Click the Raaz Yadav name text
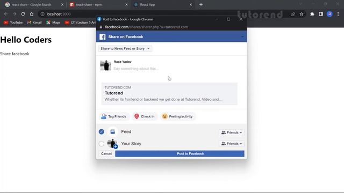Screen dimensions: 344x193 123,62
